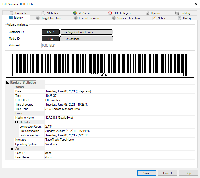Select the Time Zone row
The width and height of the screenshot is (200, 178).
pyautogui.click(x=104, y=109)
